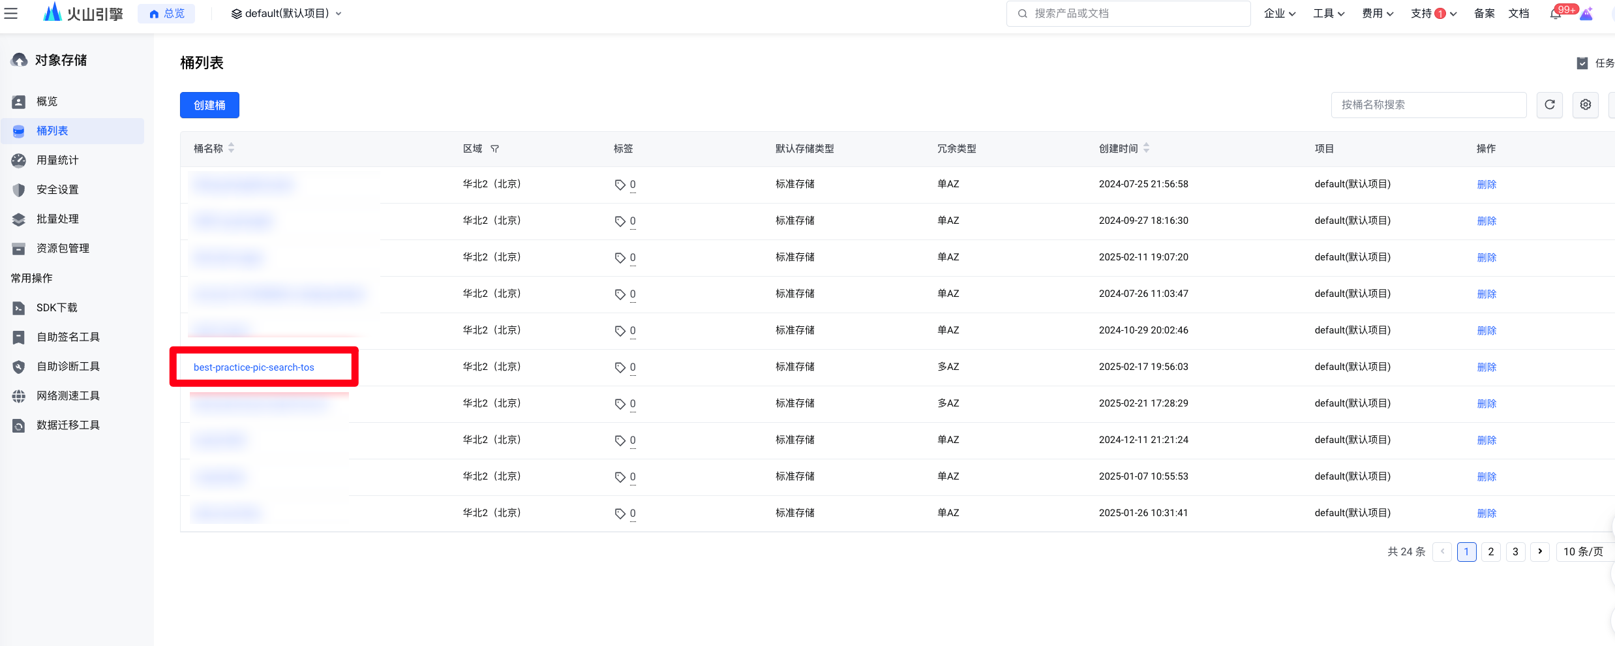Click the Volcano Engine logo
Viewport: 1615px width, 646px height.
(x=83, y=12)
